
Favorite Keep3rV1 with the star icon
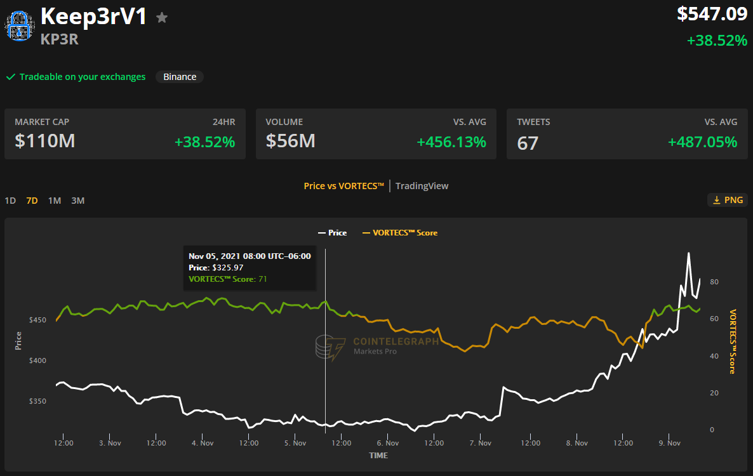pos(162,18)
